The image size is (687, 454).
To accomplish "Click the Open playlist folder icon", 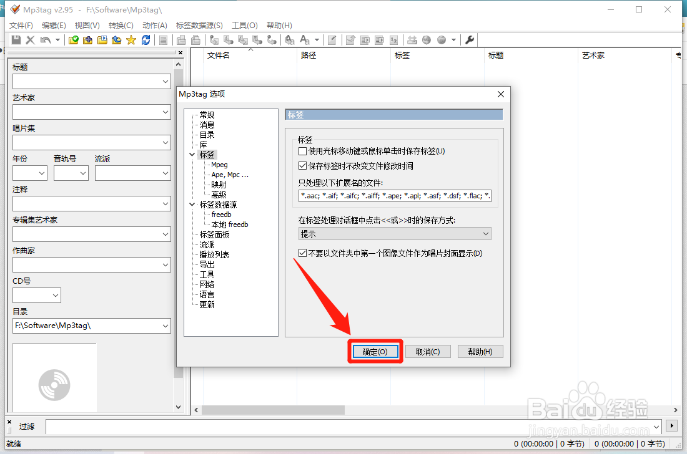I will [102, 40].
